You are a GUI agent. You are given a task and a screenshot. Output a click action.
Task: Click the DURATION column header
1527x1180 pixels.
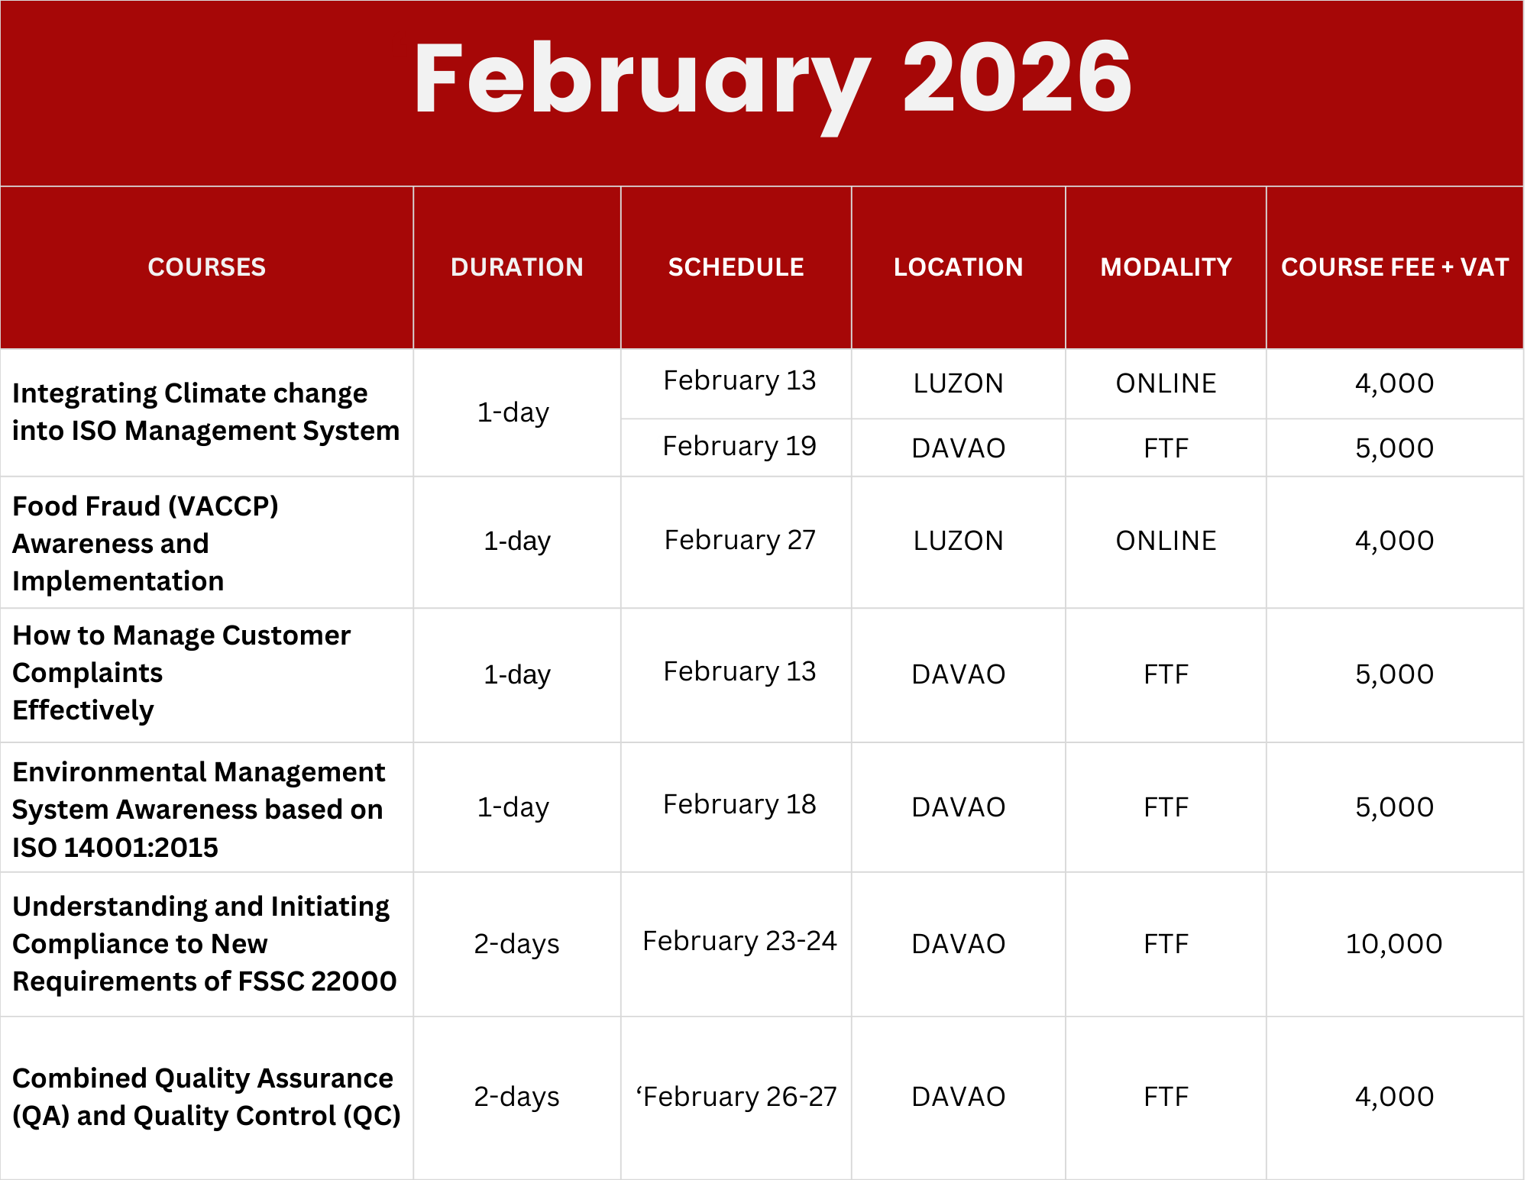516,267
